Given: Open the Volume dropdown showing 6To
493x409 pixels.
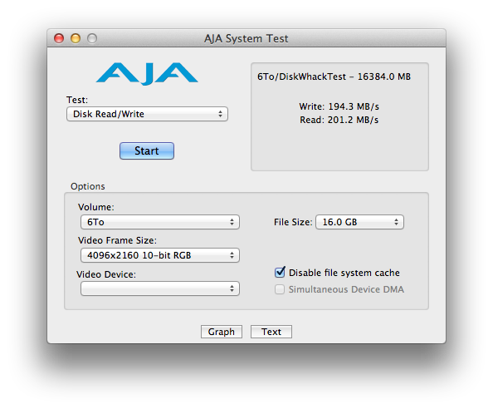Looking at the screenshot, I should point(160,222).
